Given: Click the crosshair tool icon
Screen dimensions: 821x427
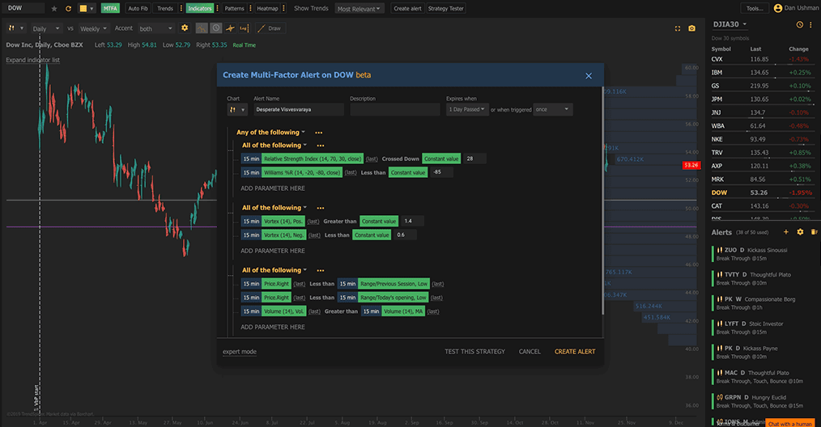Looking at the screenshot, I should [230, 28].
